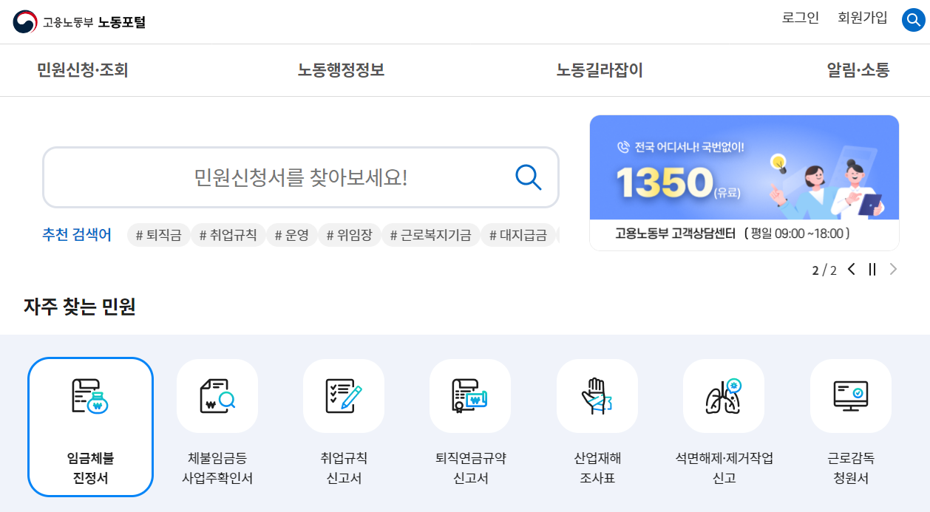Open the 근로감독 청원서 monitor icon
The height and width of the screenshot is (512, 930).
click(x=850, y=396)
